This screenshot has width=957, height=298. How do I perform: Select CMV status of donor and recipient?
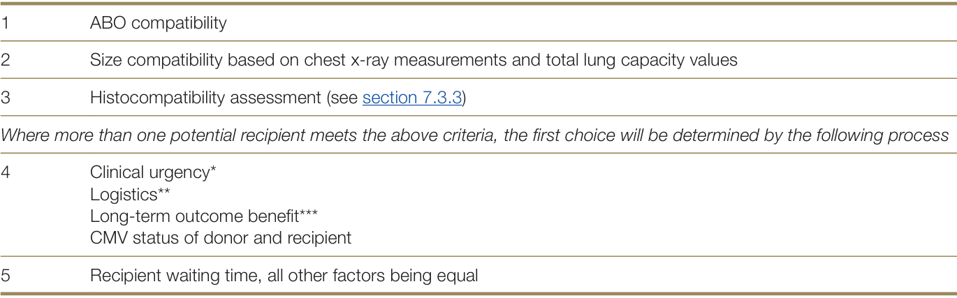click(220, 238)
